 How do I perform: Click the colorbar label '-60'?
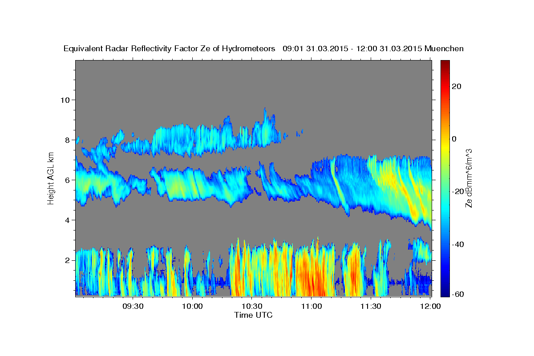pyautogui.click(x=458, y=294)
